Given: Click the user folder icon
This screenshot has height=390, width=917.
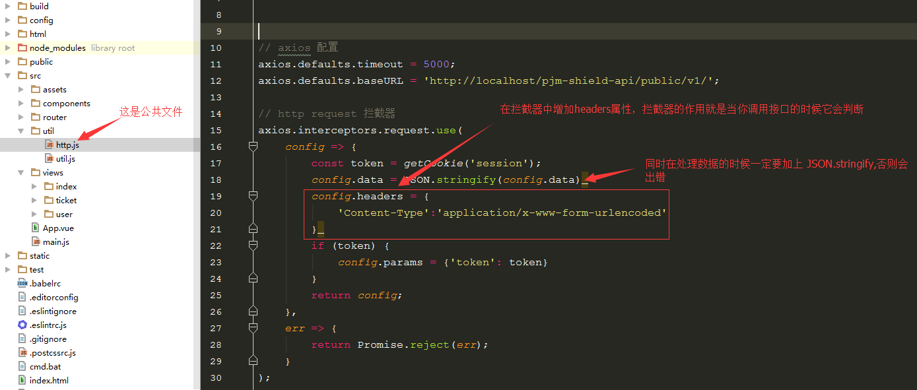Looking at the screenshot, I should tap(48, 214).
